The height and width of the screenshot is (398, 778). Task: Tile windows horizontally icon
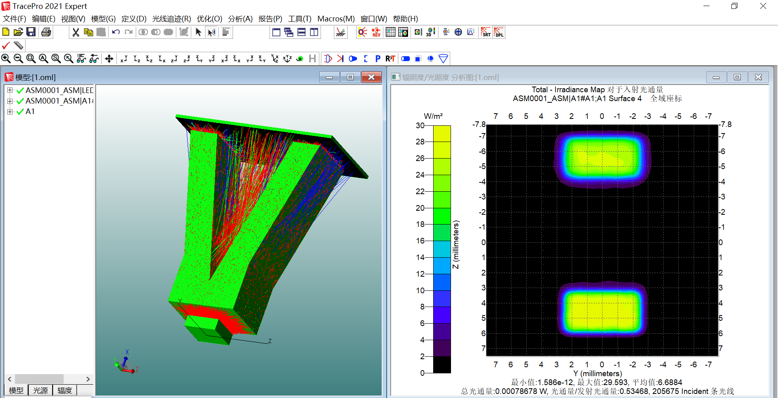(x=301, y=32)
